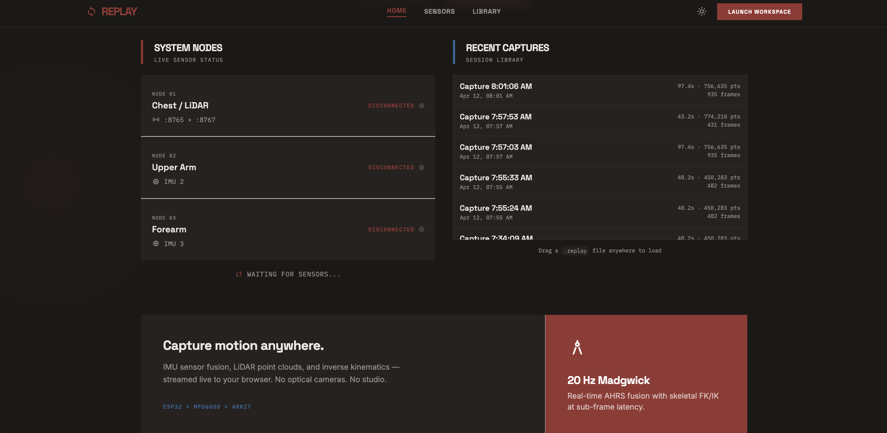Toggle the light/dark theme sun icon
Screen dimensions: 887x433
point(702,12)
